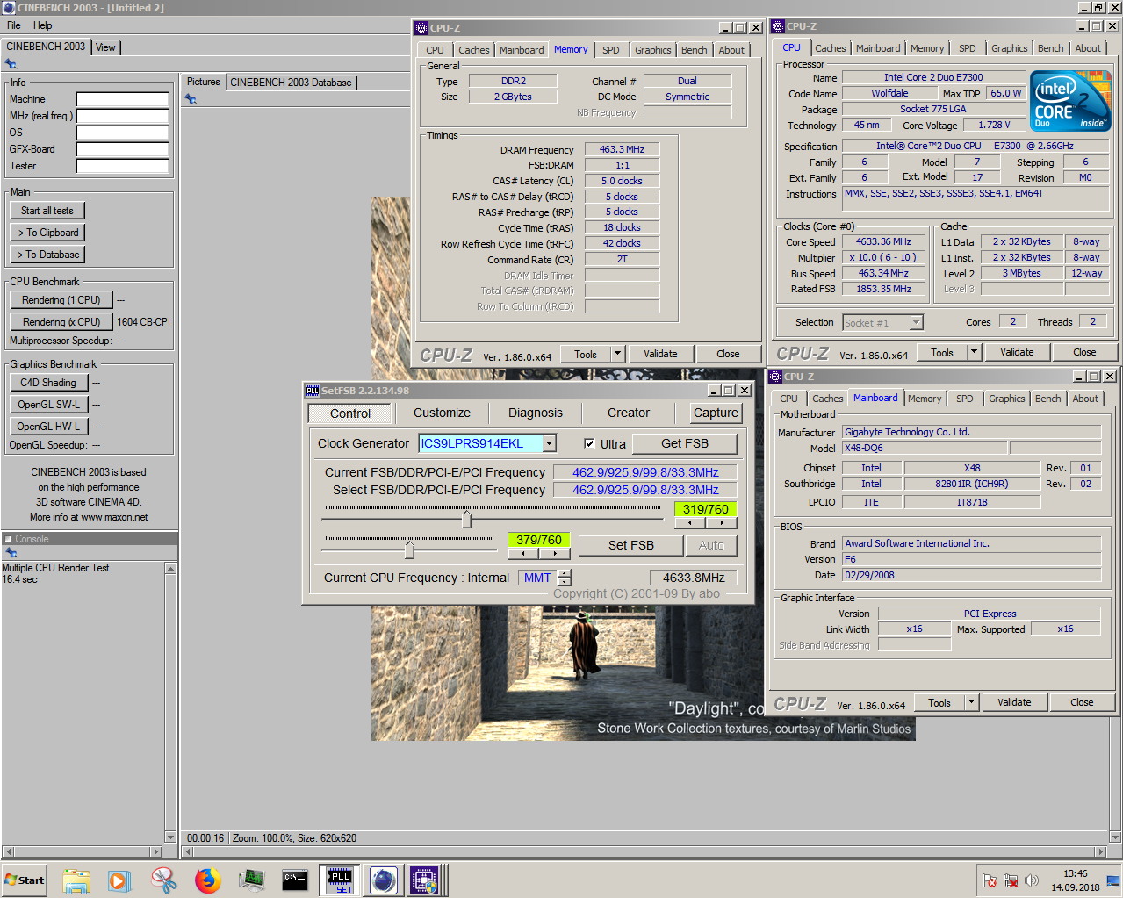
Task: Click the Capture button in SetFSB
Action: pos(716,413)
